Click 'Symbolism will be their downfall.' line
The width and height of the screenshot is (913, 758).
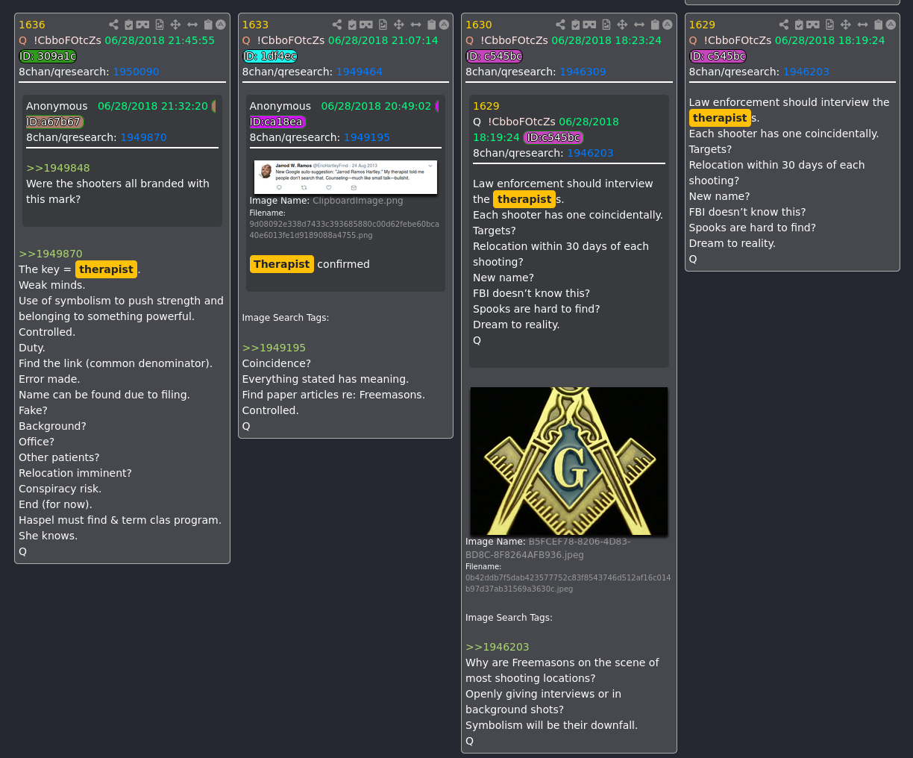[x=552, y=725]
